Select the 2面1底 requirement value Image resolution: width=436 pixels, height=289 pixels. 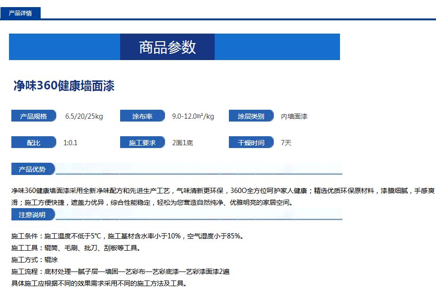(x=183, y=143)
